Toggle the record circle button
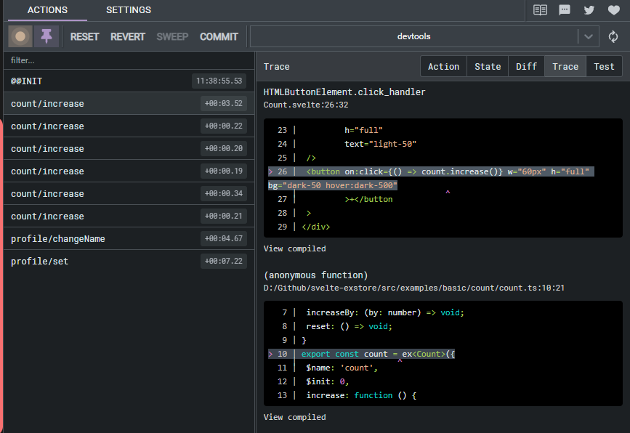The height and width of the screenshot is (433, 630). click(x=20, y=36)
